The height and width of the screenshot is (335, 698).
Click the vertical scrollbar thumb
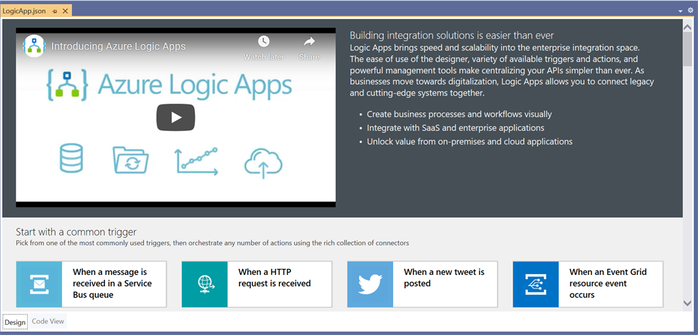pyautogui.click(x=687, y=48)
